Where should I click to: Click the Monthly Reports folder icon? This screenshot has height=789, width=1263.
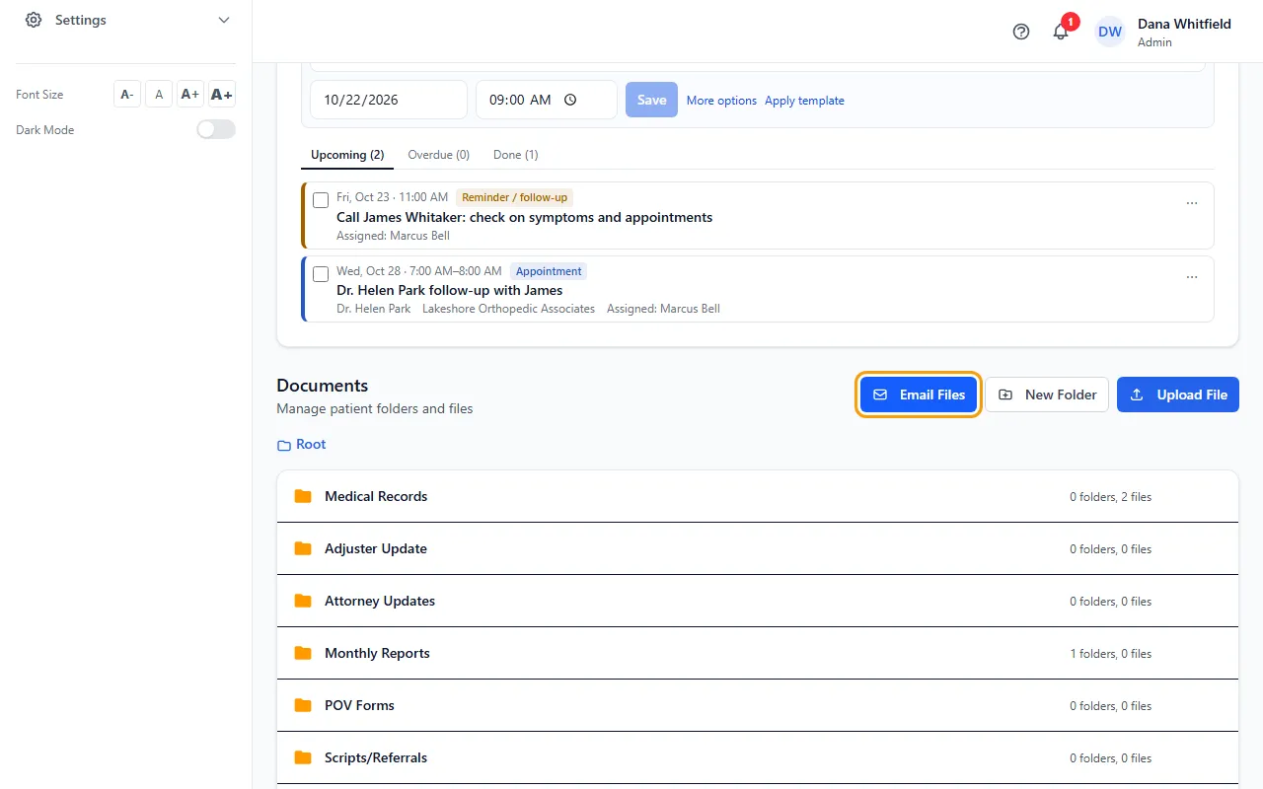coord(303,653)
